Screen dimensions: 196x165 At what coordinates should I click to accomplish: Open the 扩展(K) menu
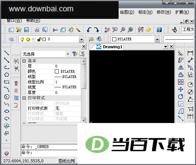(x=182, y=12)
